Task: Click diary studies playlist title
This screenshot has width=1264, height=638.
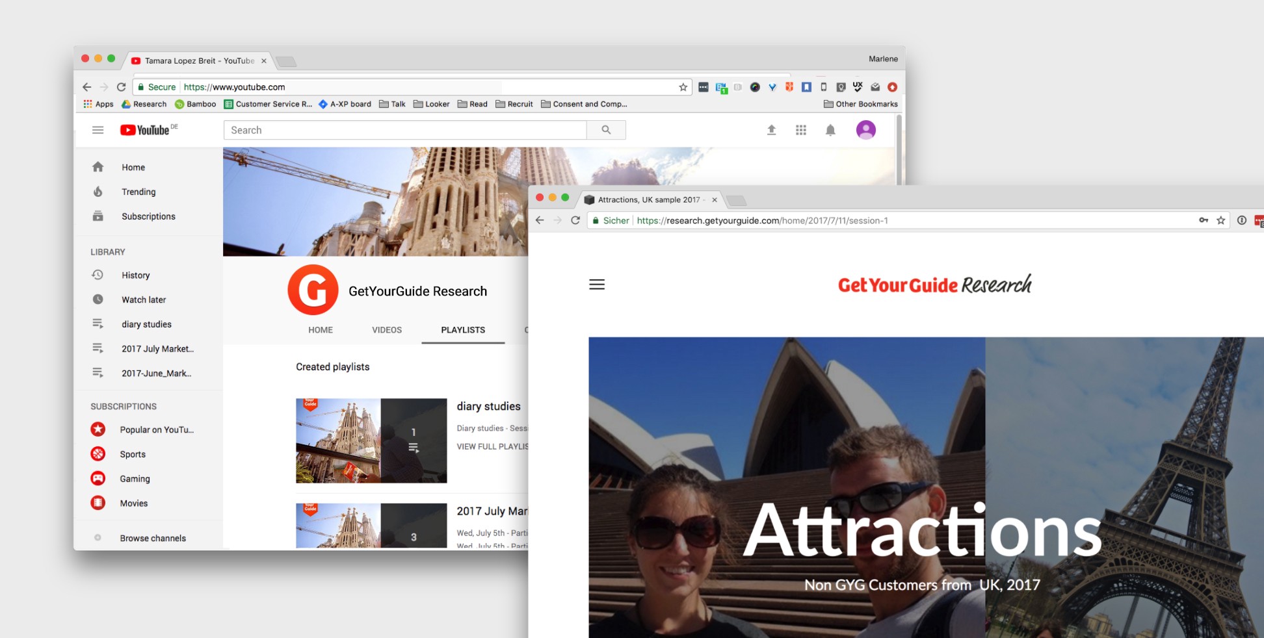Action: point(489,406)
